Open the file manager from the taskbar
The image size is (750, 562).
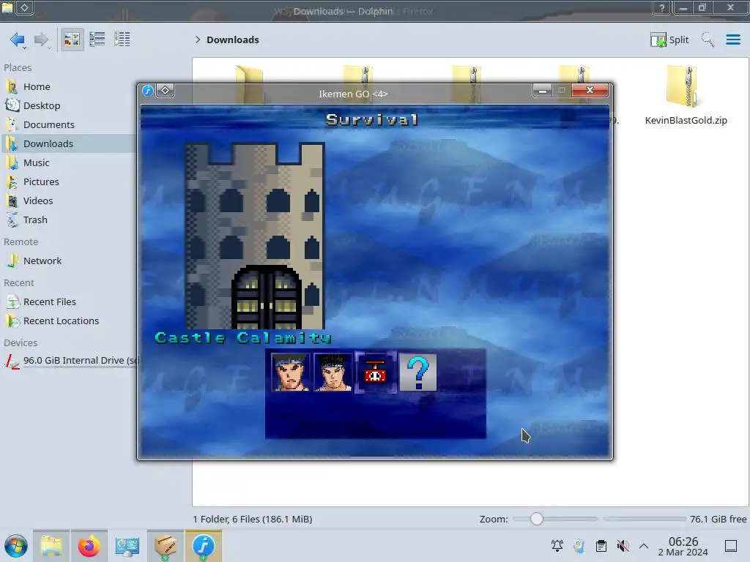click(51, 546)
